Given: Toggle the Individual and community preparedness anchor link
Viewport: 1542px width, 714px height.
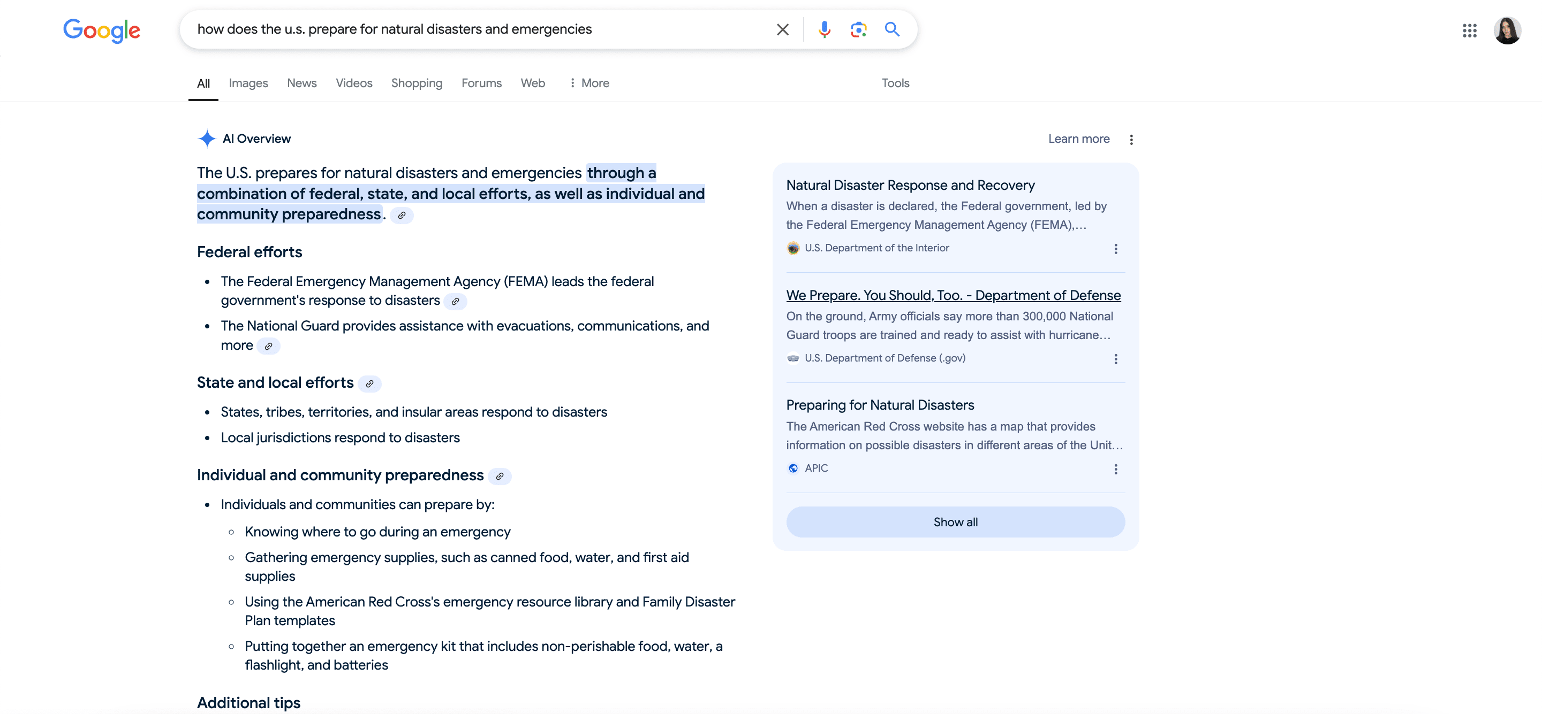Looking at the screenshot, I should click(x=502, y=475).
